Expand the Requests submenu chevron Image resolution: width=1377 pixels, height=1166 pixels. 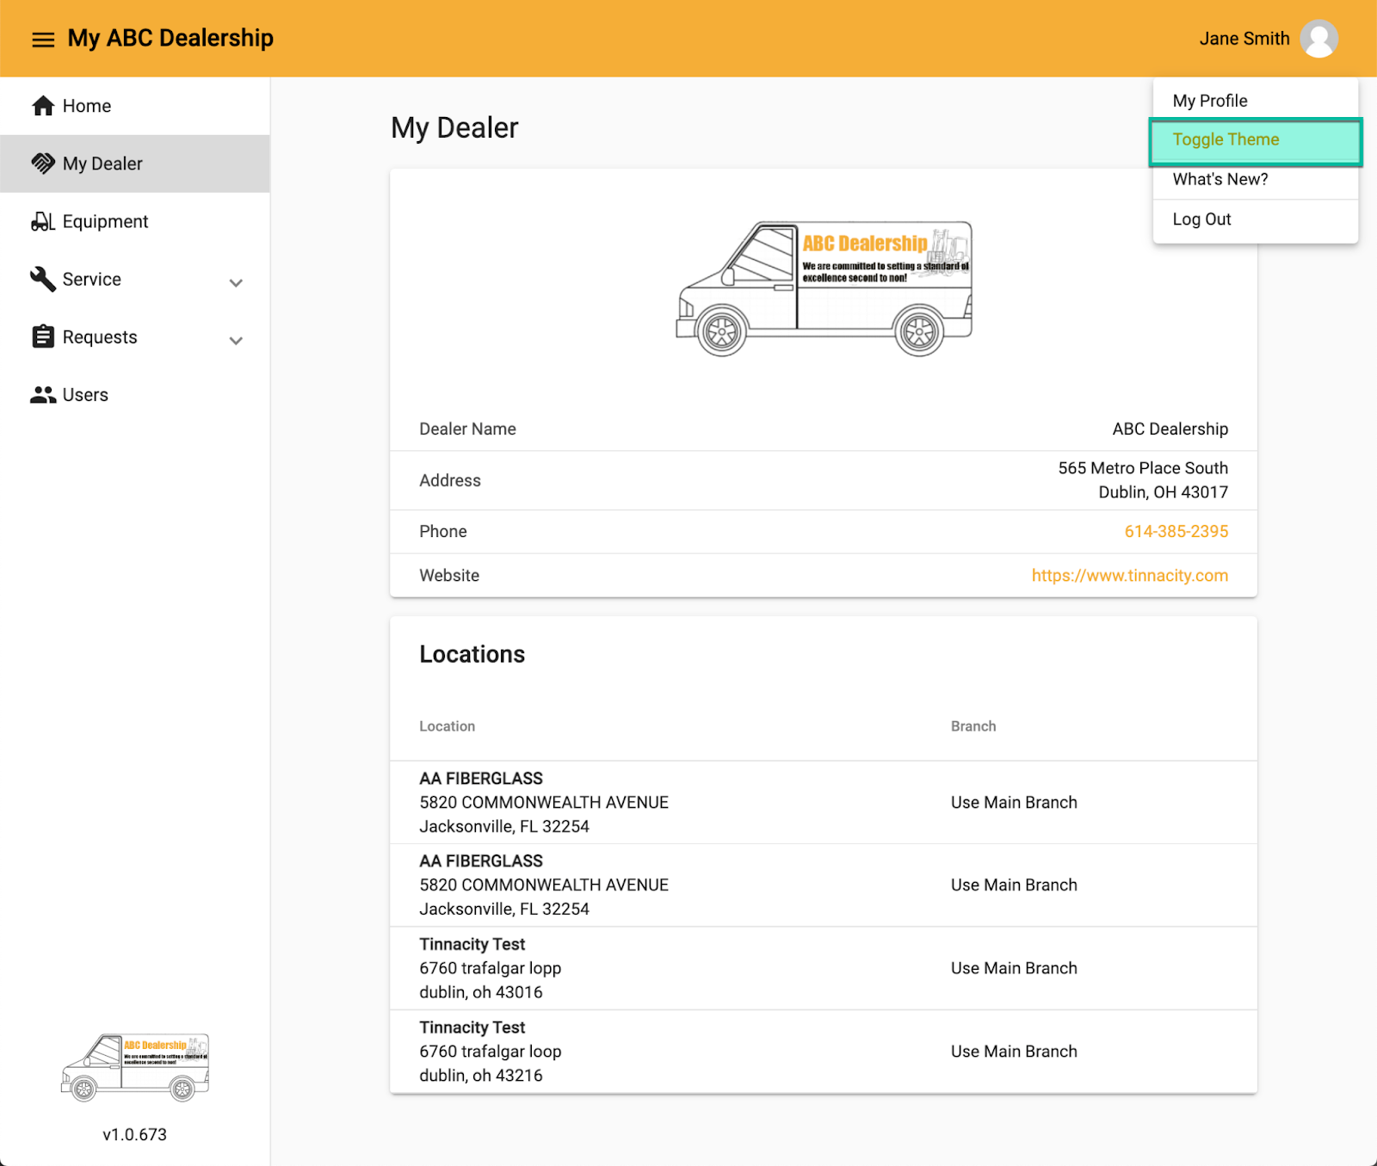[x=236, y=340]
